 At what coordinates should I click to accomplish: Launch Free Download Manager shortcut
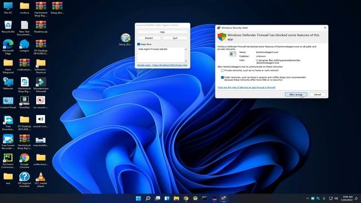(x=8, y=123)
